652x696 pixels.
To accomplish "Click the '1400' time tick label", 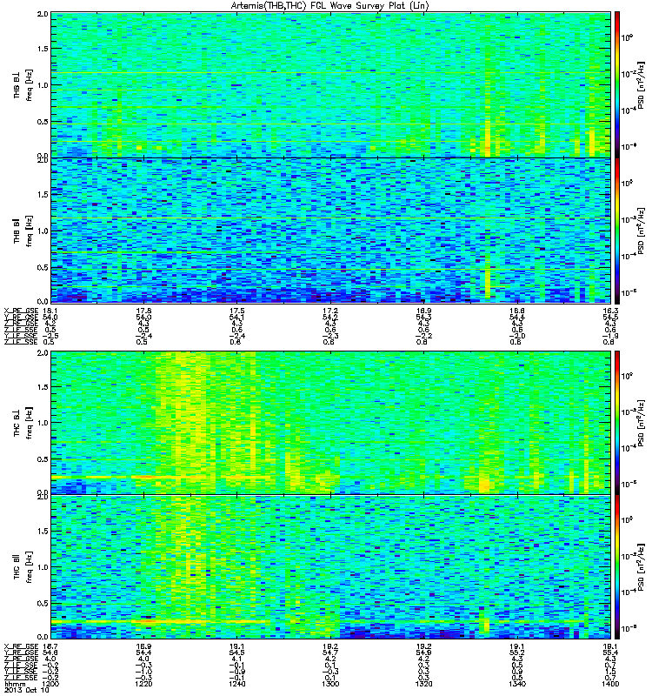I will tap(610, 684).
